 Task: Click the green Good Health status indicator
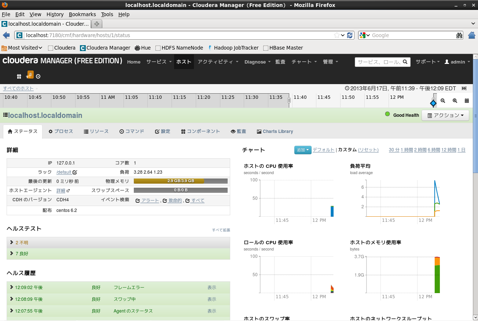(387, 114)
